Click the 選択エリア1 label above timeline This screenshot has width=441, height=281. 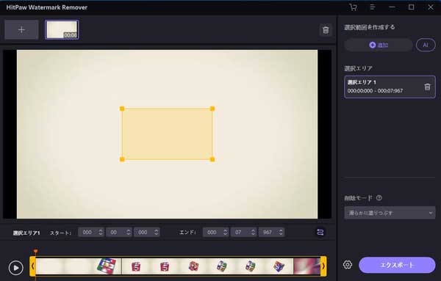pos(26,233)
